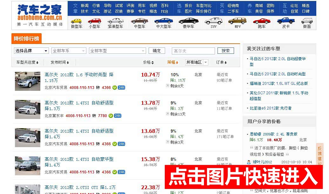Go to 行情 in the navigation bar
This screenshot has height=194, width=329.
pyautogui.click(x=96, y=6)
